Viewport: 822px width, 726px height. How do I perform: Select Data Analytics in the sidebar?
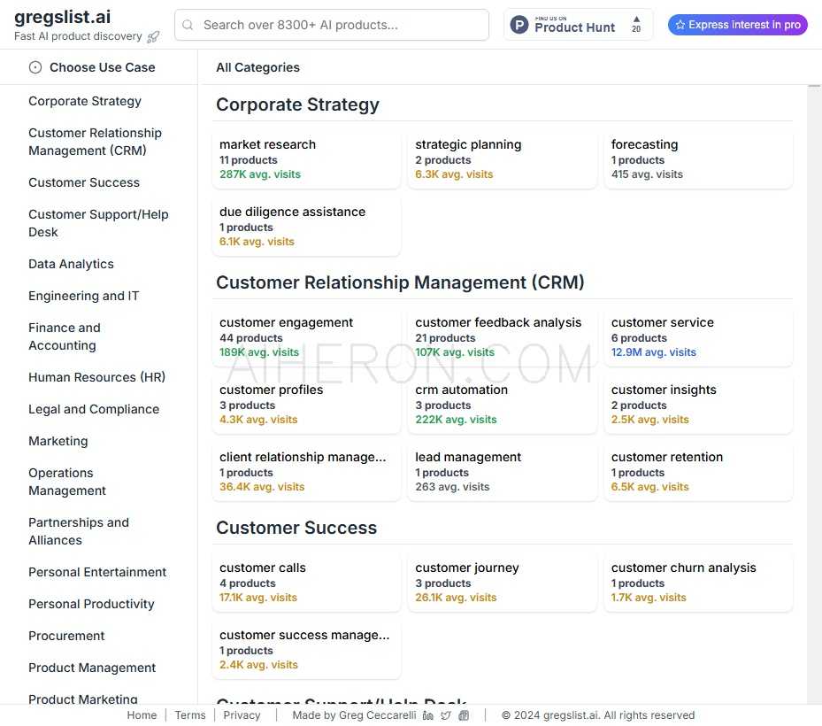click(71, 264)
